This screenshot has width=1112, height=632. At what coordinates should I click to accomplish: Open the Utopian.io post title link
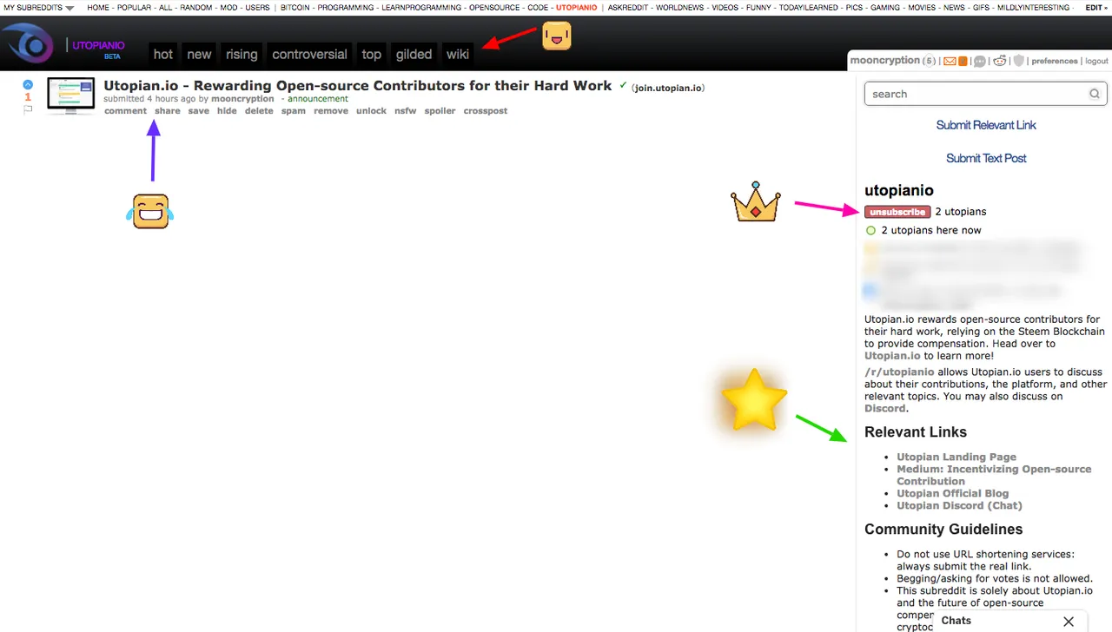click(358, 86)
